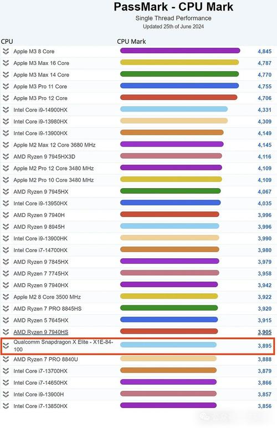277x428 pixels.
Task: Click the 4,331 score value
Action: point(264,110)
